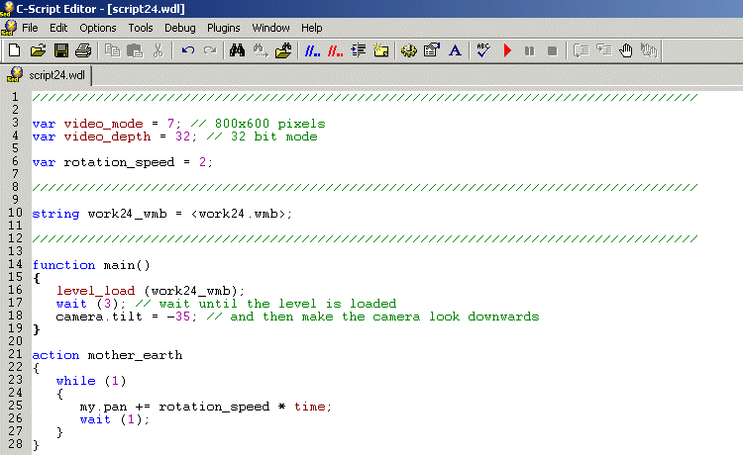Click line 16 containing level_load in editor
The image size is (743, 455).
tap(149, 290)
